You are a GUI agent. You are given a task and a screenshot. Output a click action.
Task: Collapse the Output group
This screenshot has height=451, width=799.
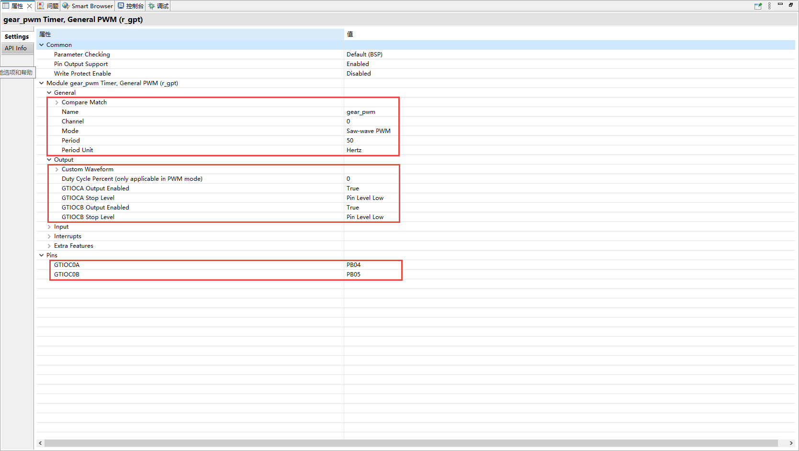(x=49, y=160)
